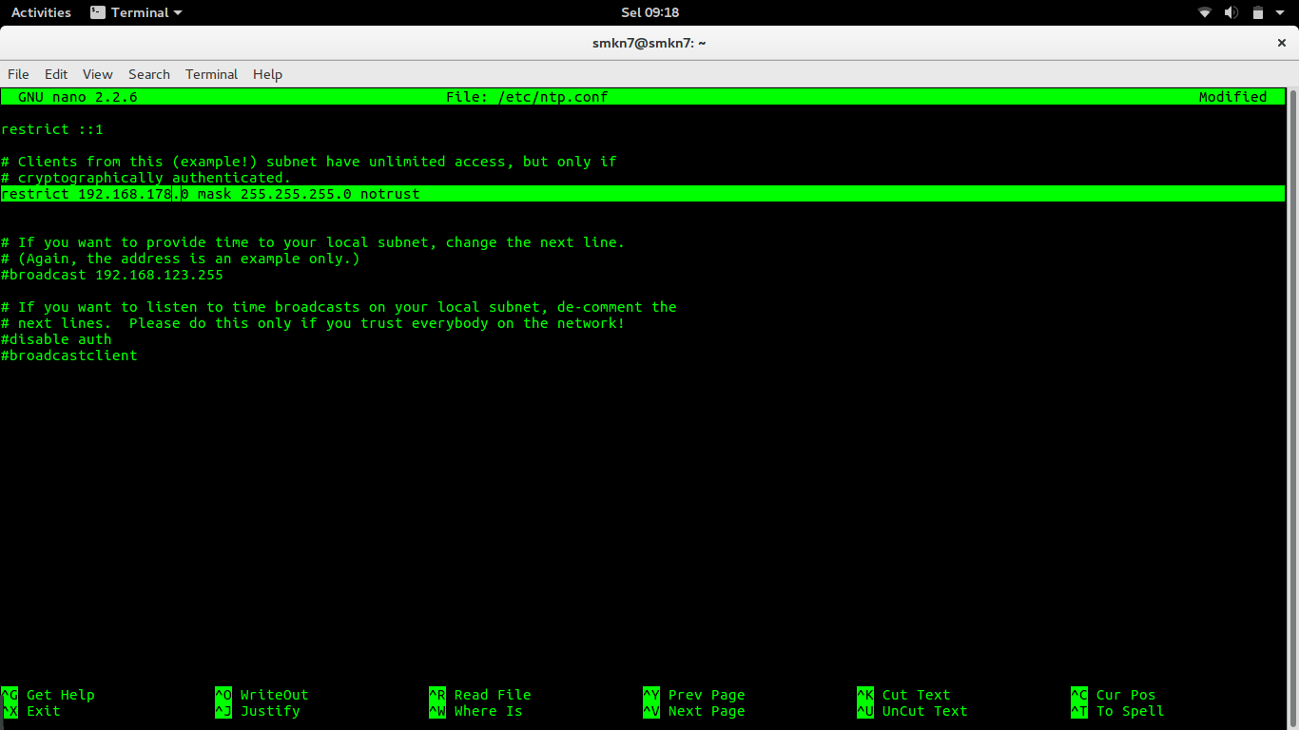Open the Help menu

267,74
